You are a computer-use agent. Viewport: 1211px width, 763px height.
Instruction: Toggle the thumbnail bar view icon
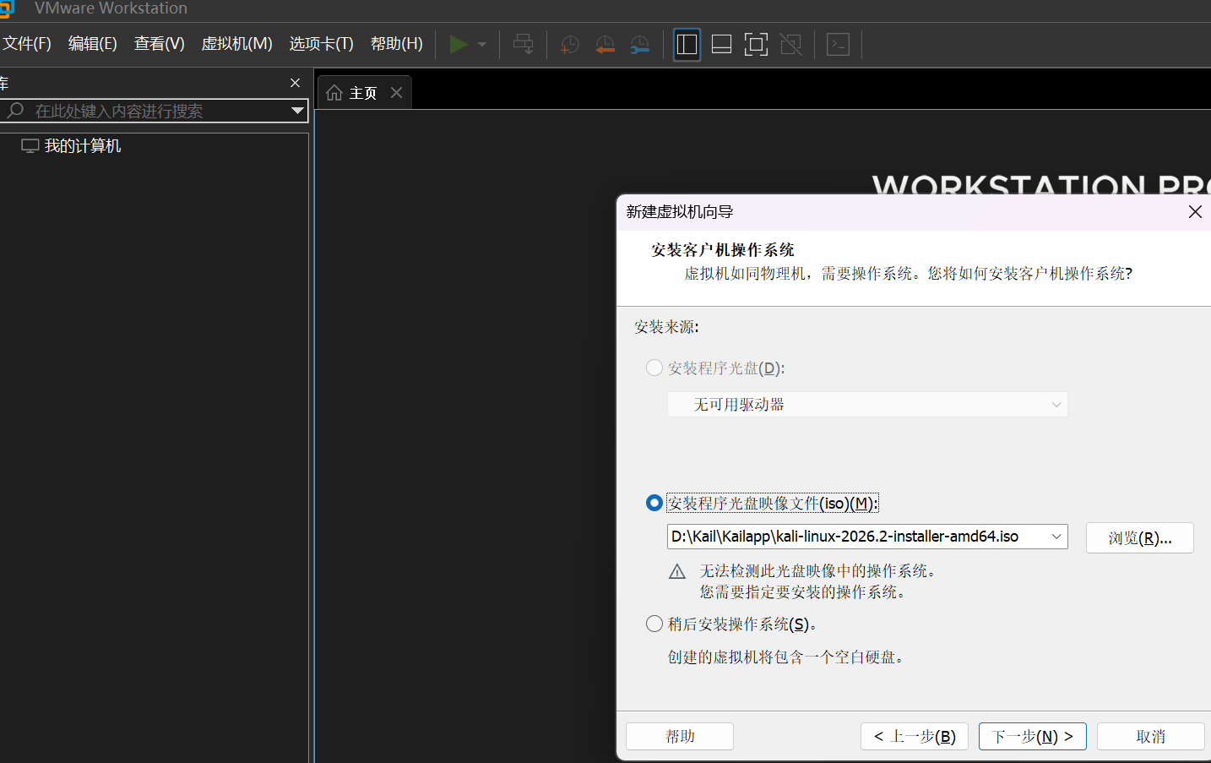tap(722, 44)
